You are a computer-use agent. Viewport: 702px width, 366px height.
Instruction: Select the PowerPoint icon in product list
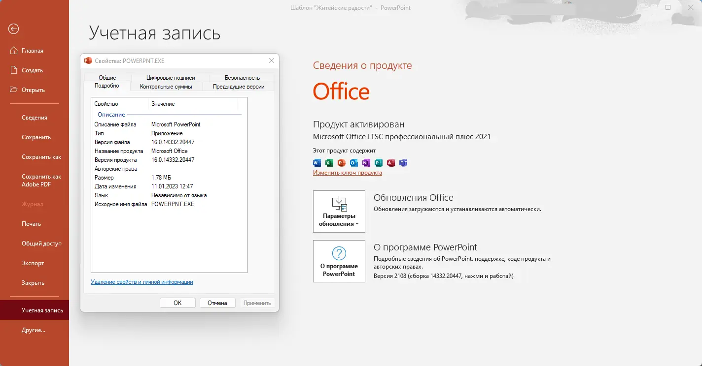click(x=341, y=163)
